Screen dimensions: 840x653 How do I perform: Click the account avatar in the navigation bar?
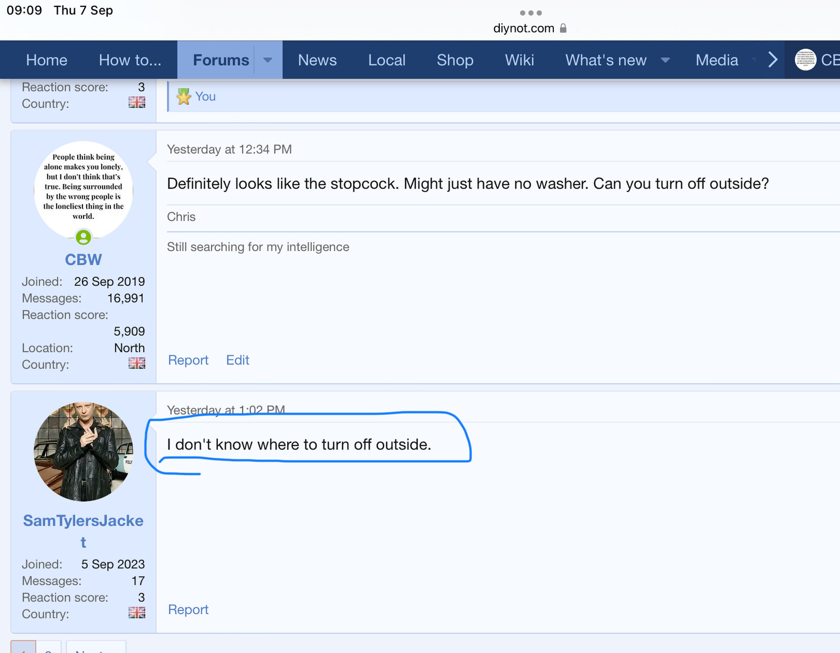click(x=805, y=60)
